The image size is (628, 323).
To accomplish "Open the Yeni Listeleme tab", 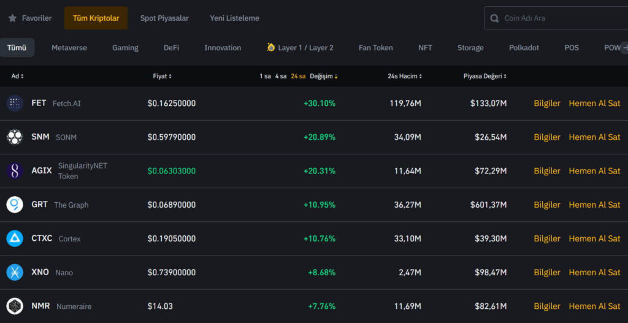I will (234, 18).
